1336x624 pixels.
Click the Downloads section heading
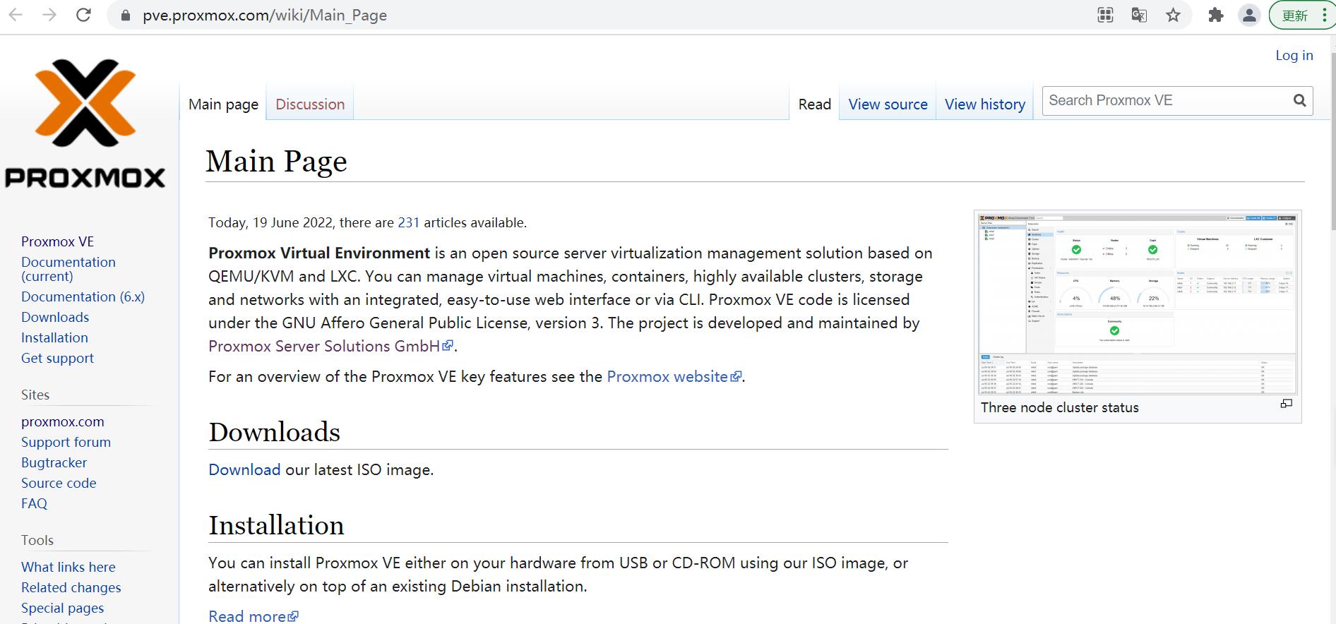pyautogui.click(x=274, y=432)
